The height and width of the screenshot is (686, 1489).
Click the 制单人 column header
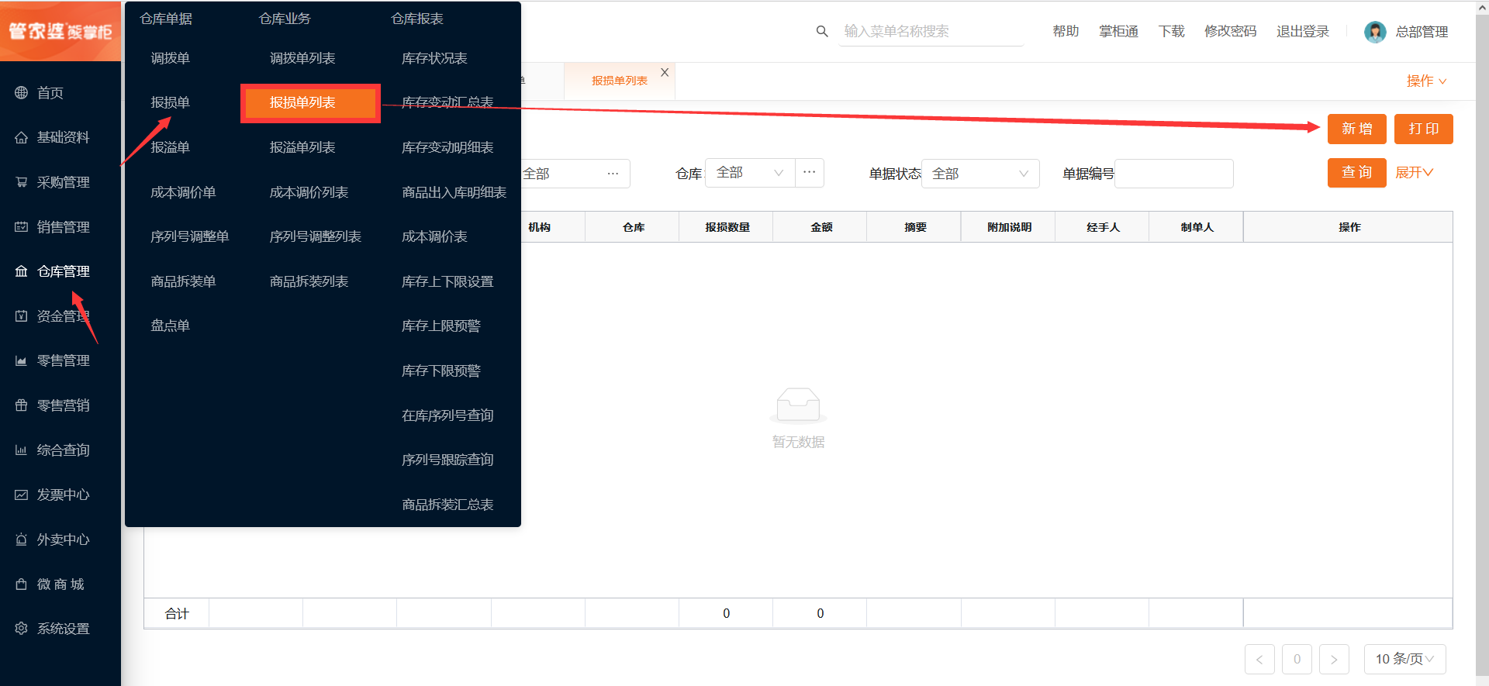(x=1197, y=227)
